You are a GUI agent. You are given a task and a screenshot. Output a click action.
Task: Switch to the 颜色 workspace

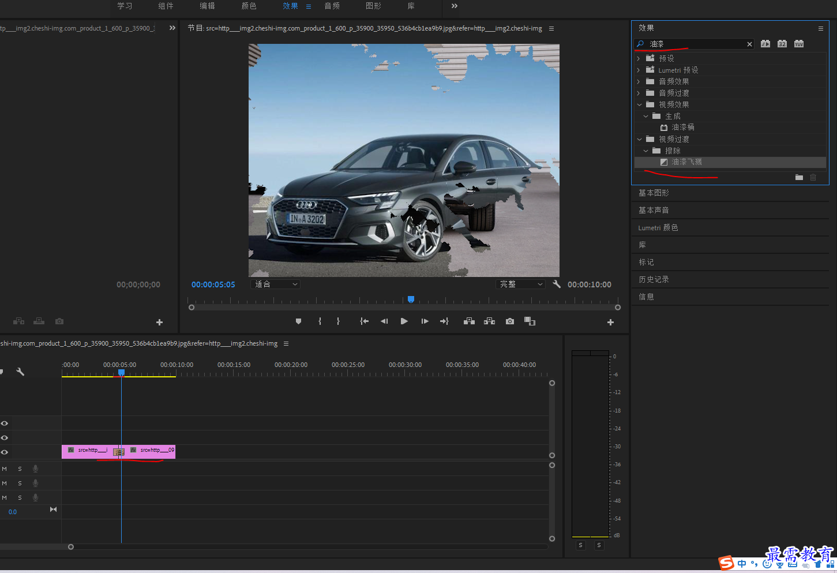coord(249,6)
